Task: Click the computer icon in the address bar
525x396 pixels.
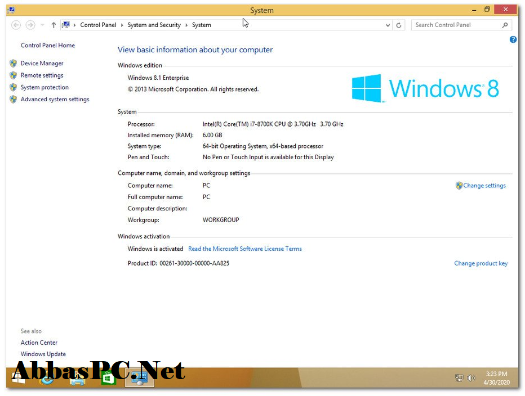Action: pos(66,25)
